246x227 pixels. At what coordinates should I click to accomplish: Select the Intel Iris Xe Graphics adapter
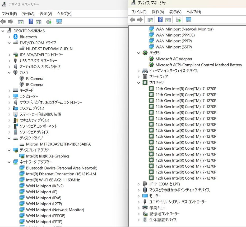coord(48,156)
